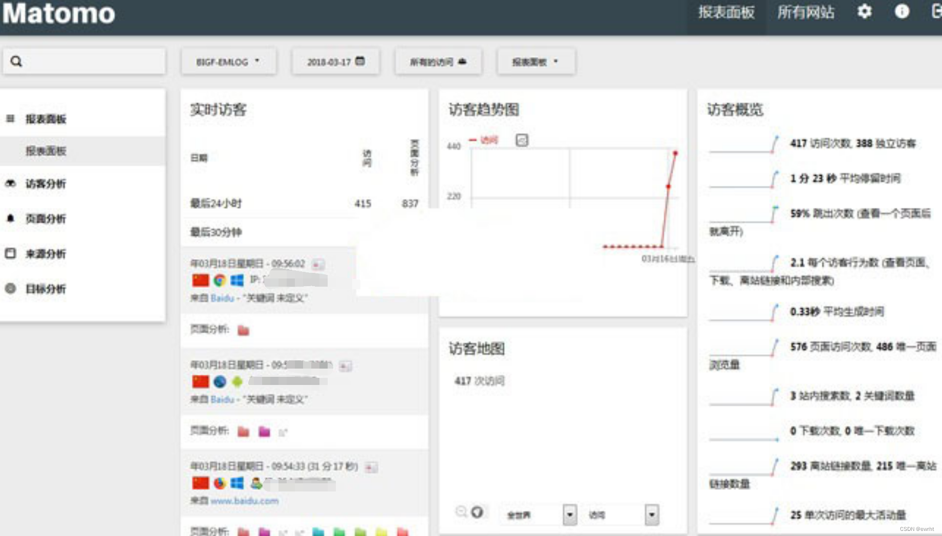942x536 pixels.
Task: Click the info (help) icon in top bar
Action: click(x=901, y=12)
